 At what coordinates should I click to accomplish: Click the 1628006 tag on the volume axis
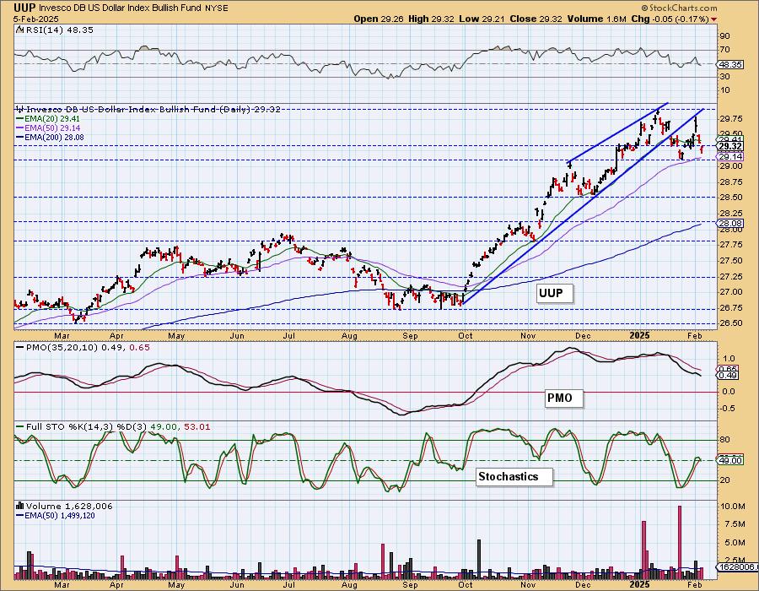click(x=737, y=567)
